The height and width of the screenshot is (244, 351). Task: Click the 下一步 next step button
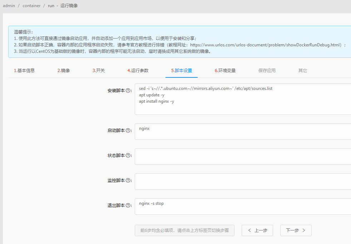tap(296, 230)
